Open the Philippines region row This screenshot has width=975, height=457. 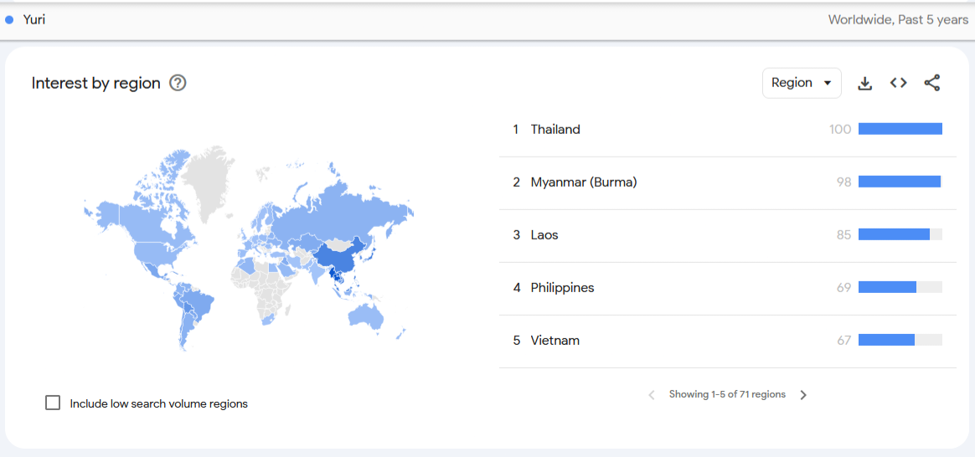click(x=728, y=288)
